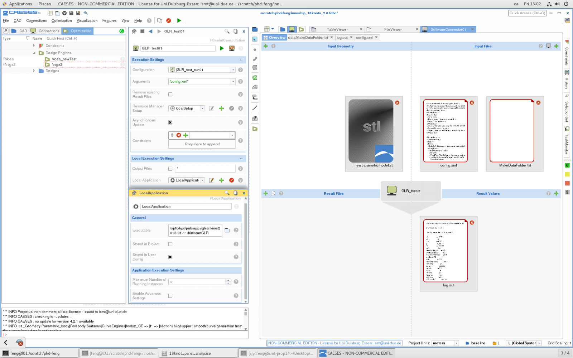The height and width of the screenshot is (358, 573).
Task: Select the Nsga2 design engine
Action: 57,65
